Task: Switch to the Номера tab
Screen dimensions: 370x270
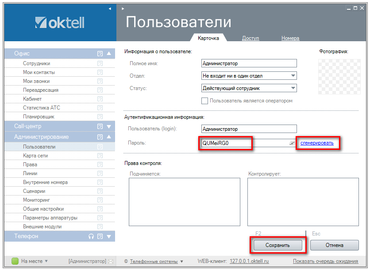Action: [290, 38]
